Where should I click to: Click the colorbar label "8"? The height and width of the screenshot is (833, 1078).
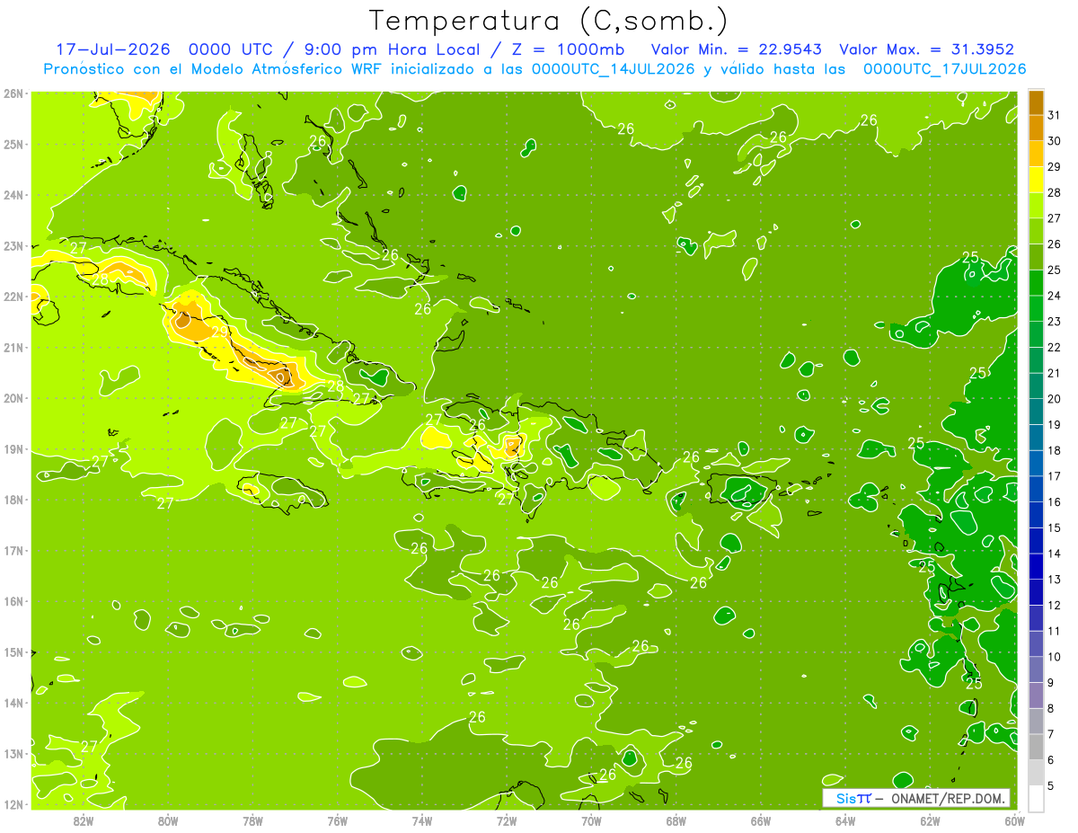[x=1051, y=709]
